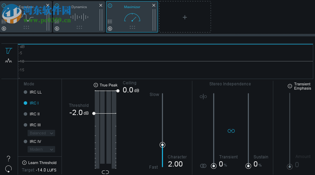
Task: Grab the Maximizer module reorder dots
Action: (132, 27)
